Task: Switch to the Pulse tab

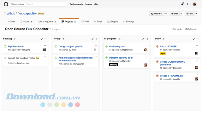Action: (x=98, y=22)
